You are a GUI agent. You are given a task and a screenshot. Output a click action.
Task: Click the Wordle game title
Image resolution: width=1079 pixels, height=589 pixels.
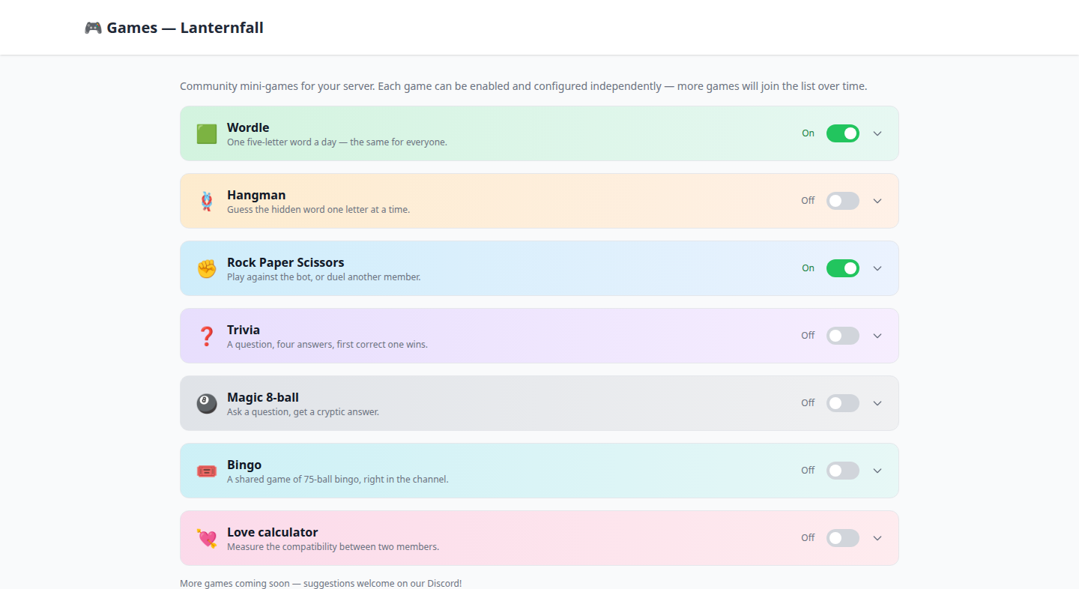point(248,127)
